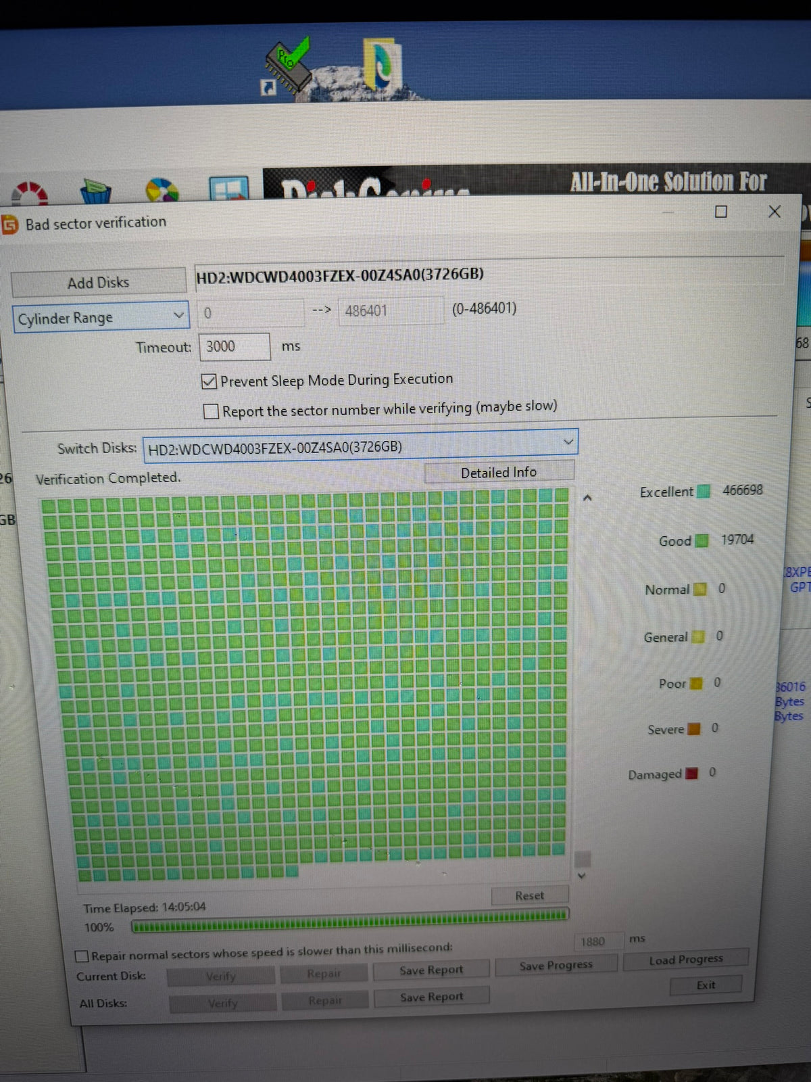Click the Good green color swatch

[702, 541]
